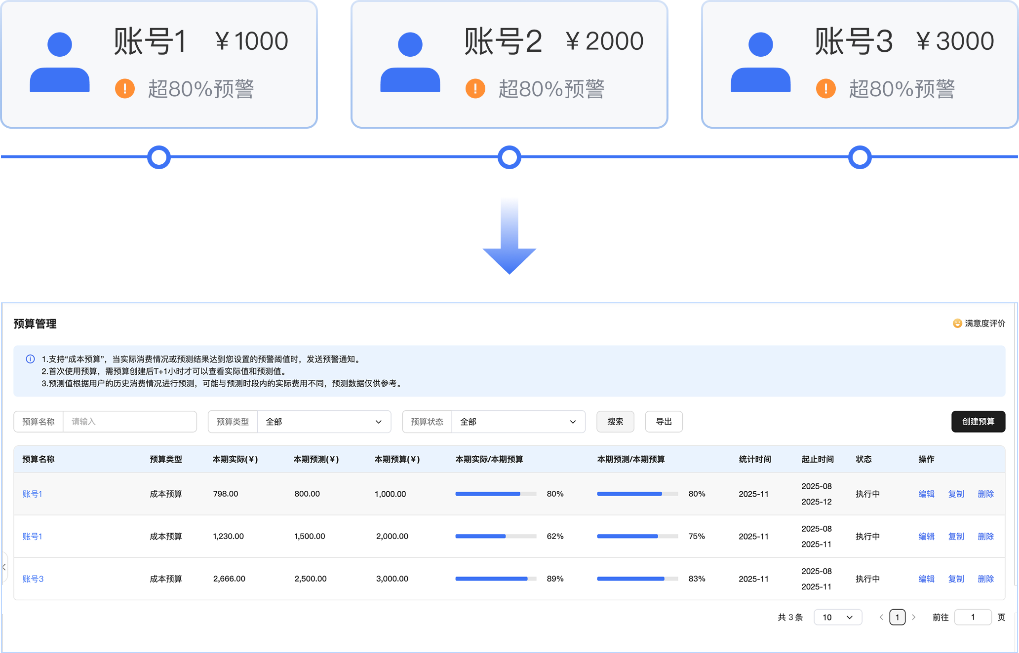This screenshot has width=1019, height=653.
Task: Click orange warning icon on 账号1 card
Action: click(x=125, y=89)
